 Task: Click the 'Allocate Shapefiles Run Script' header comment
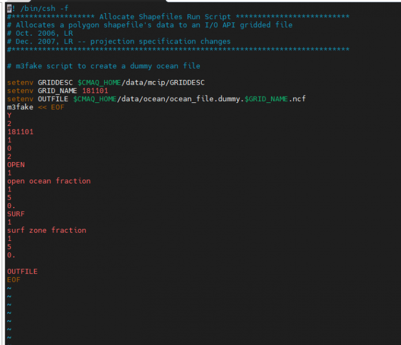[x=165, y=17]
